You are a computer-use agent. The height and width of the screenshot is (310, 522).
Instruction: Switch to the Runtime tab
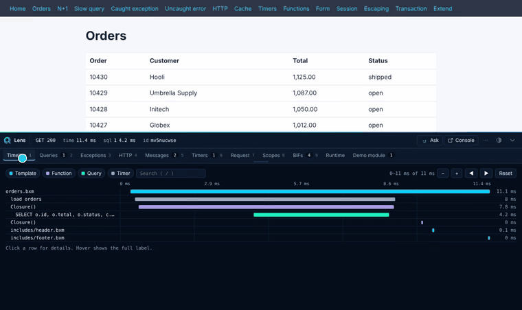click(335, 155)
